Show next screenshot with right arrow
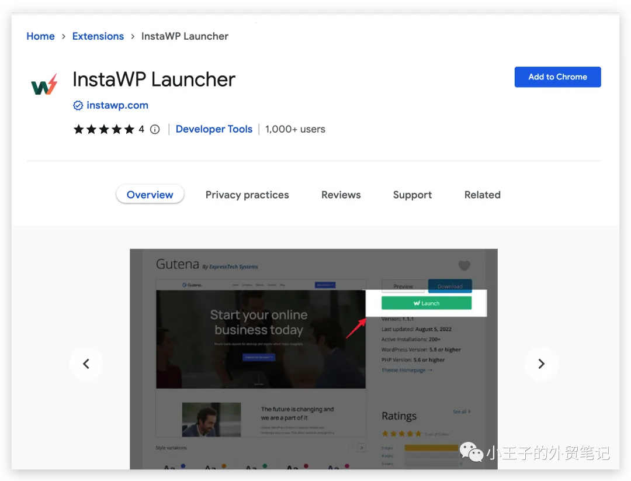Viewport: 631px width, 481px height. tap(541, 364)
